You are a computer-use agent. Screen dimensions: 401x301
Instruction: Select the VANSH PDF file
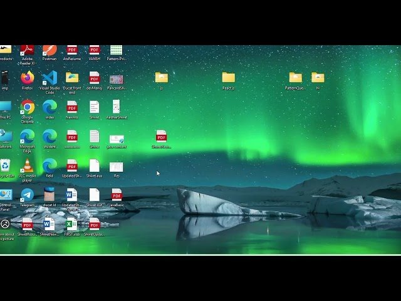(x=94, y=50)
